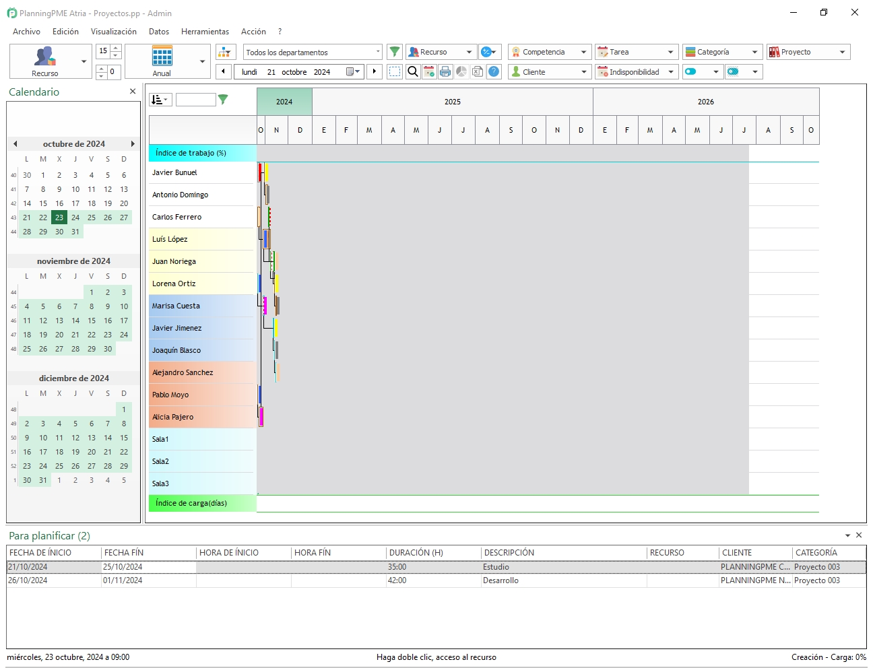Open the Tarea filter dropdown
873x668 pixels.
(x=637, y=52)
